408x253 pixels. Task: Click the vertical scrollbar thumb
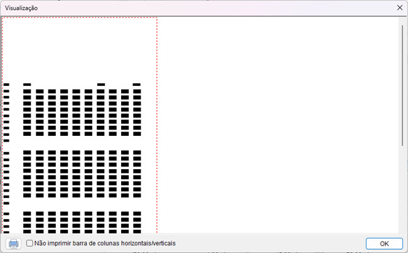[402, 85]
